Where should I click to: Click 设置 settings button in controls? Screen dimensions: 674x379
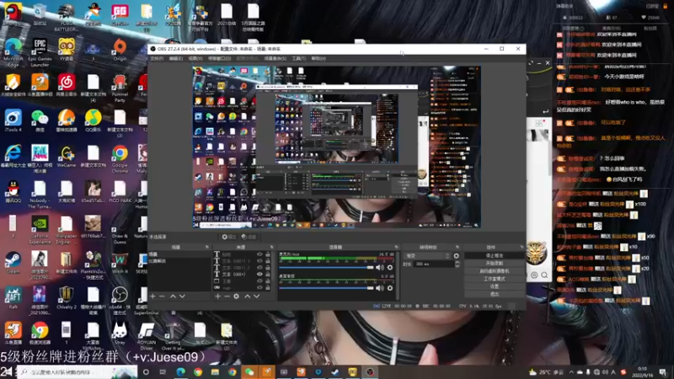495,286
